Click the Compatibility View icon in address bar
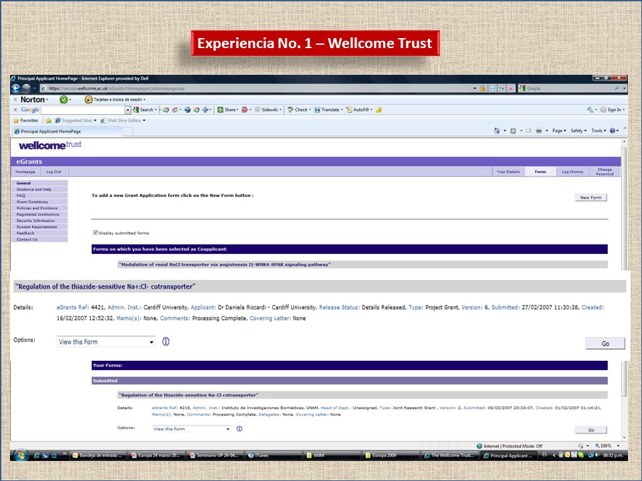Image resolution: width=642 pixels, height=481 pixels. coord(492,88)
